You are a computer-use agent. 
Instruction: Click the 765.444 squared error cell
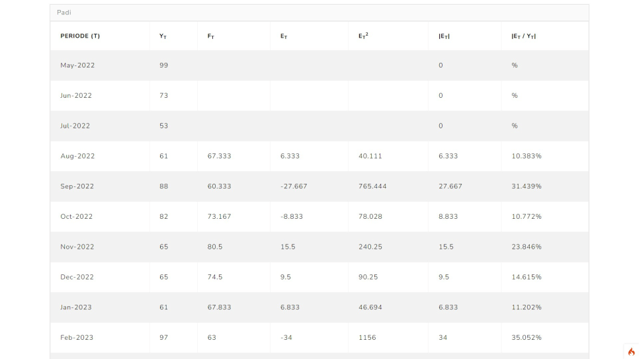point(372,186)
